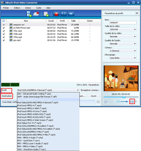
Task: Open the Aide menu
Action: click(48, 8)
